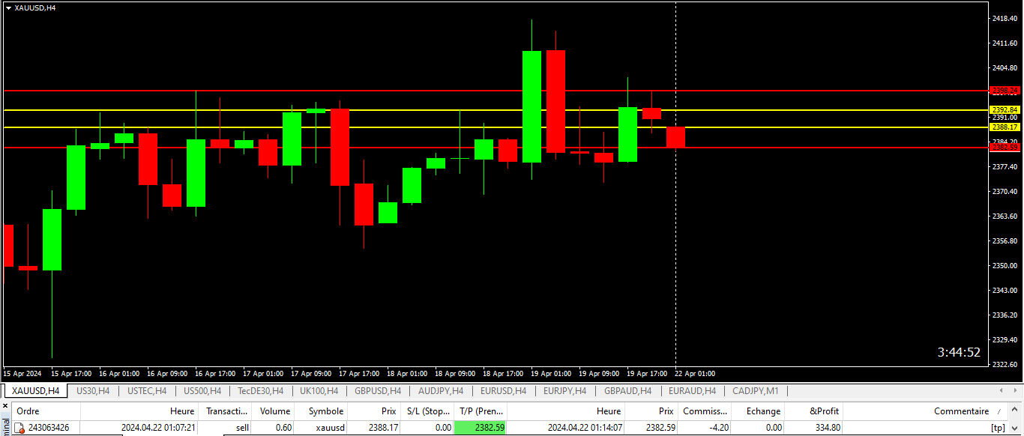
Task: Click the Transacti... column header
Action: pos(225,411)
